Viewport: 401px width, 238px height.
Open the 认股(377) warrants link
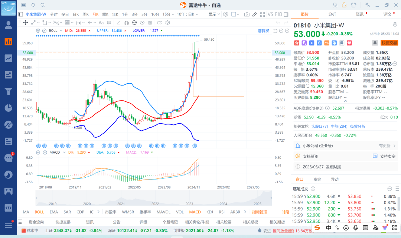pyautogui.click(x=319, y=126)
